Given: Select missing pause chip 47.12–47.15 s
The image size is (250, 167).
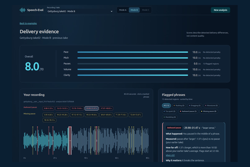Looking at the screenshot, I should pyautogui.click(x=77, y=115).
